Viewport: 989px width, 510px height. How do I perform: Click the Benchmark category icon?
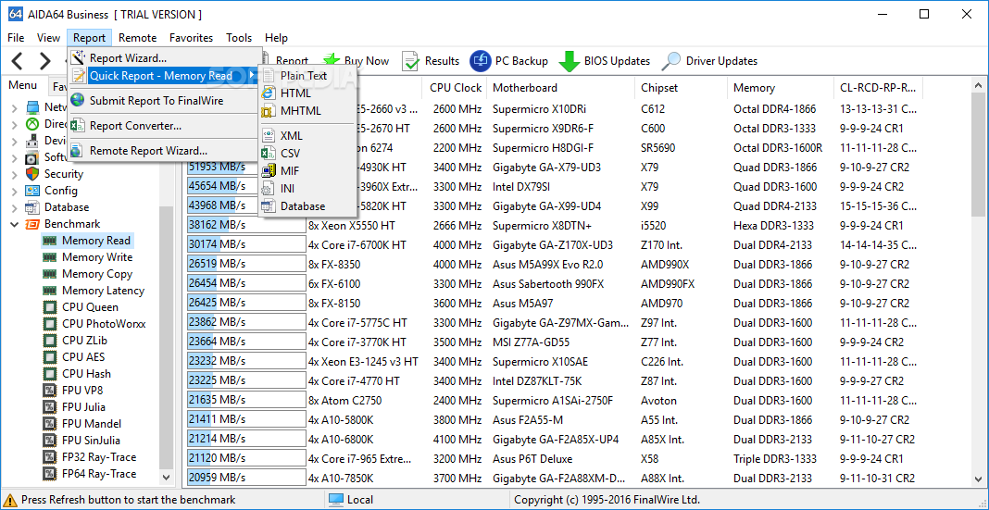[32, 224]
